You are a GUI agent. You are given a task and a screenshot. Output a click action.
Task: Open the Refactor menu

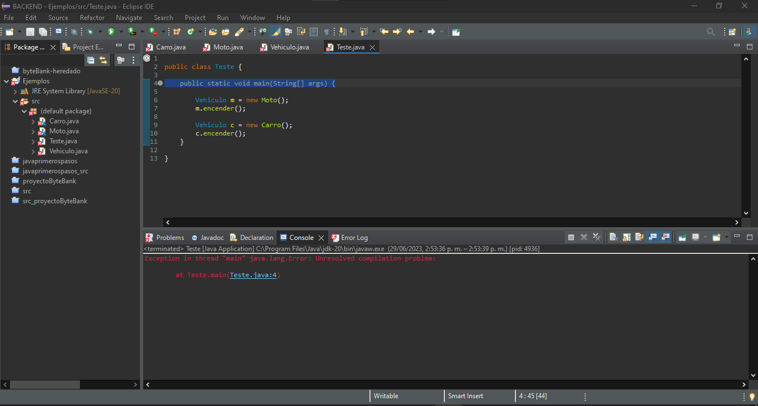tap(92, 18)
